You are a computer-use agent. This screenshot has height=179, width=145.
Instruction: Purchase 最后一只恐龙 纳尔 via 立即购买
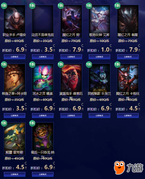pos(43,174)
